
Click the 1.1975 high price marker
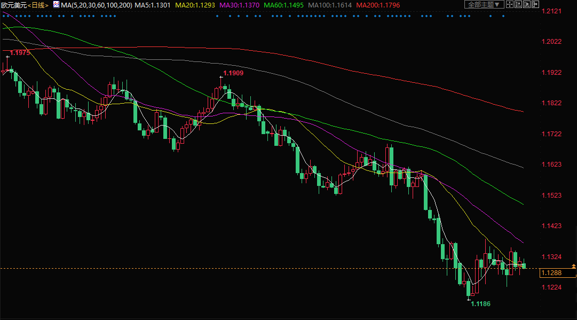20,53
